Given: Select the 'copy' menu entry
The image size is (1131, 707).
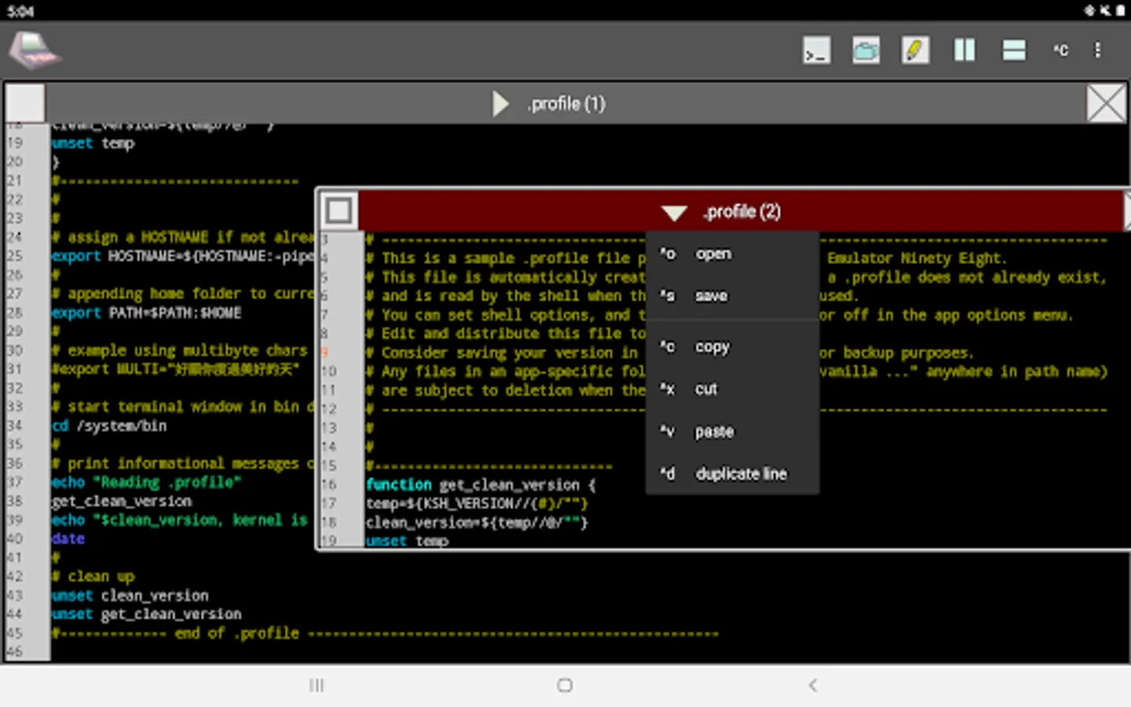Looking at the screenshot, I should [x=712, y=347].
